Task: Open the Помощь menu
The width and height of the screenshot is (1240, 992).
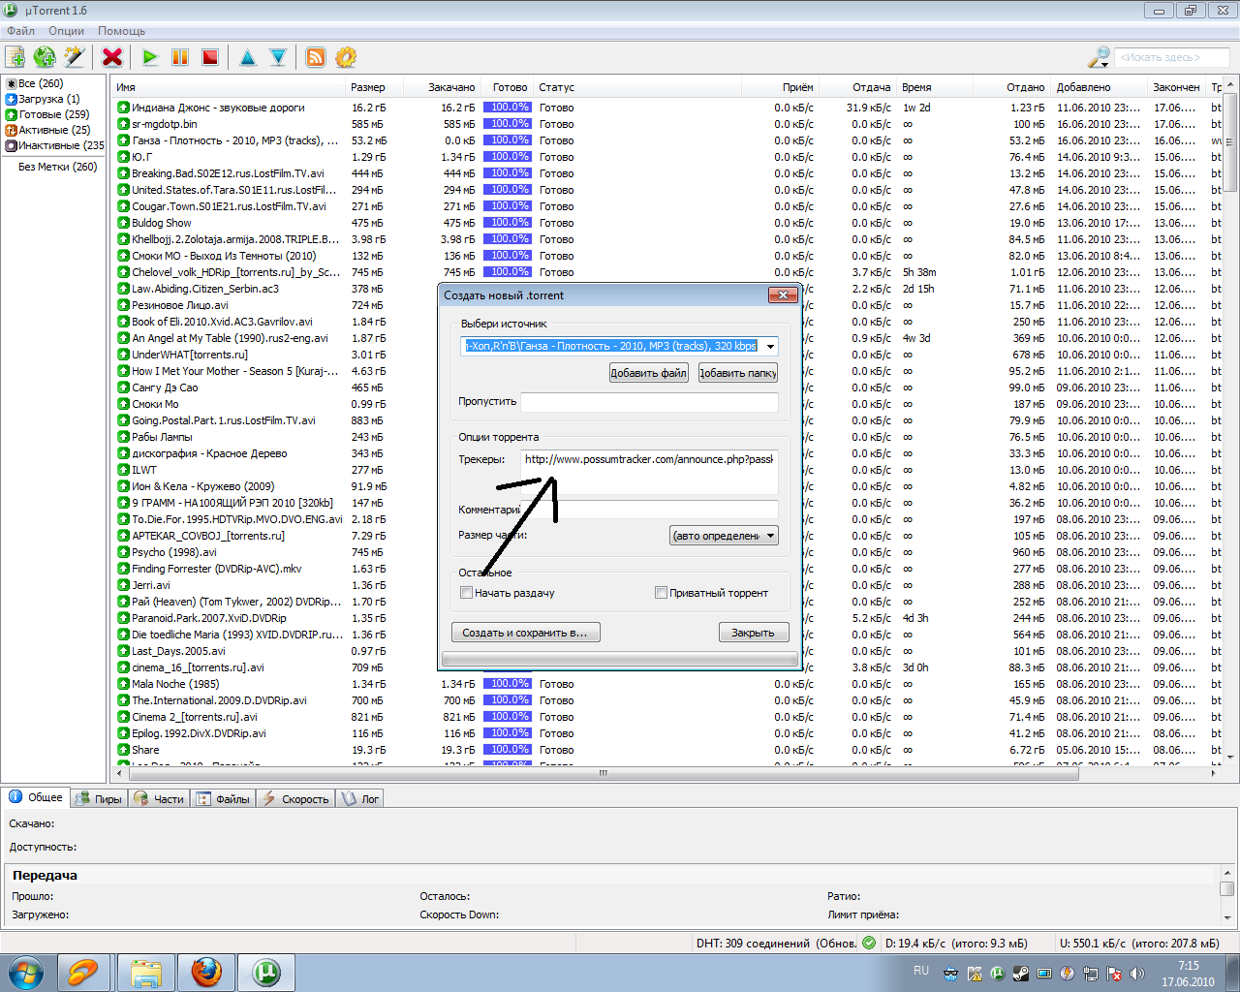Action: pos(121,31)
